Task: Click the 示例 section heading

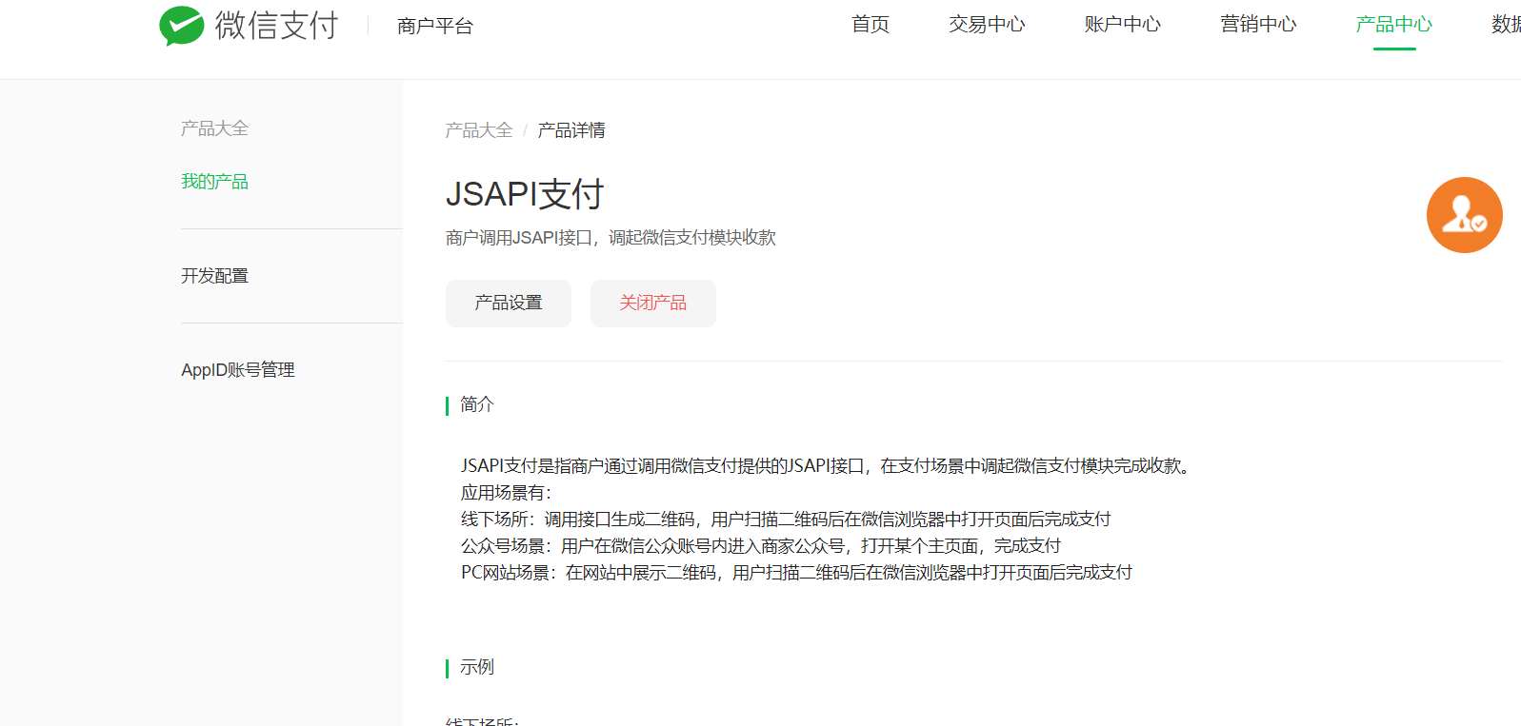Action: click(477, 667)
